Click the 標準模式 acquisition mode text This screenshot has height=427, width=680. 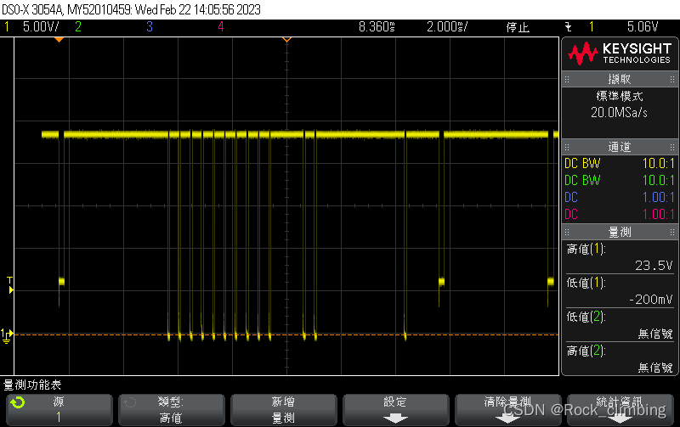620,96
